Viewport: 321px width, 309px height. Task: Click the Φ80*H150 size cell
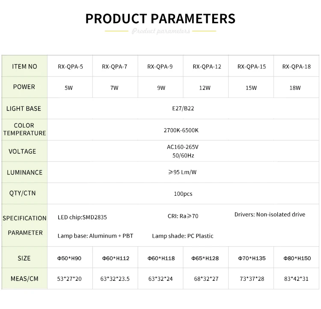coord(297,258)
